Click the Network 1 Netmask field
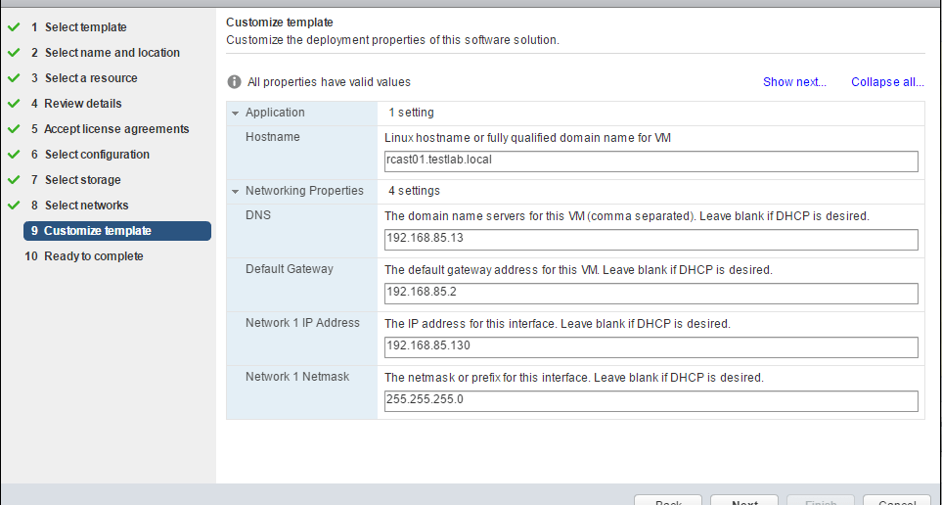The height and width of the screenshot is (505, 942). tap(651, 401)
